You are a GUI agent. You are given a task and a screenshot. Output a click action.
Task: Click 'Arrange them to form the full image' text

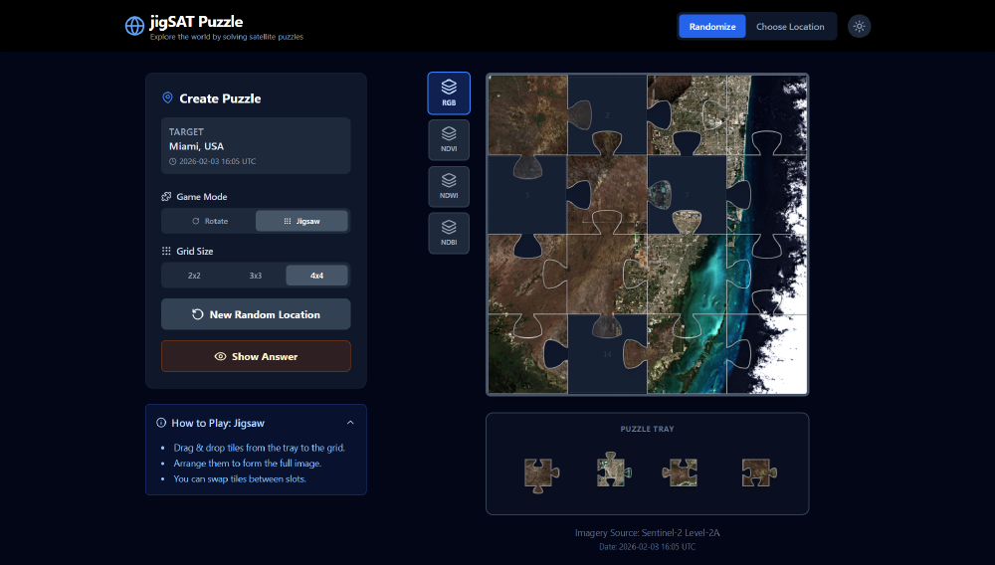pyautogui.click(x=248, y=463)
